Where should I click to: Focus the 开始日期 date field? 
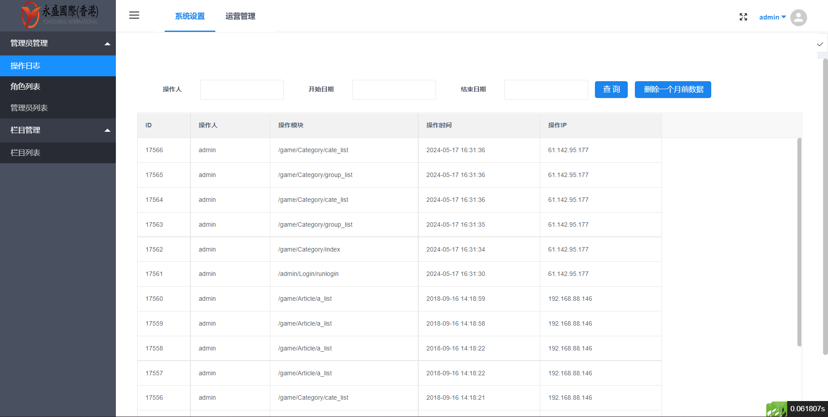click(394, 90)
